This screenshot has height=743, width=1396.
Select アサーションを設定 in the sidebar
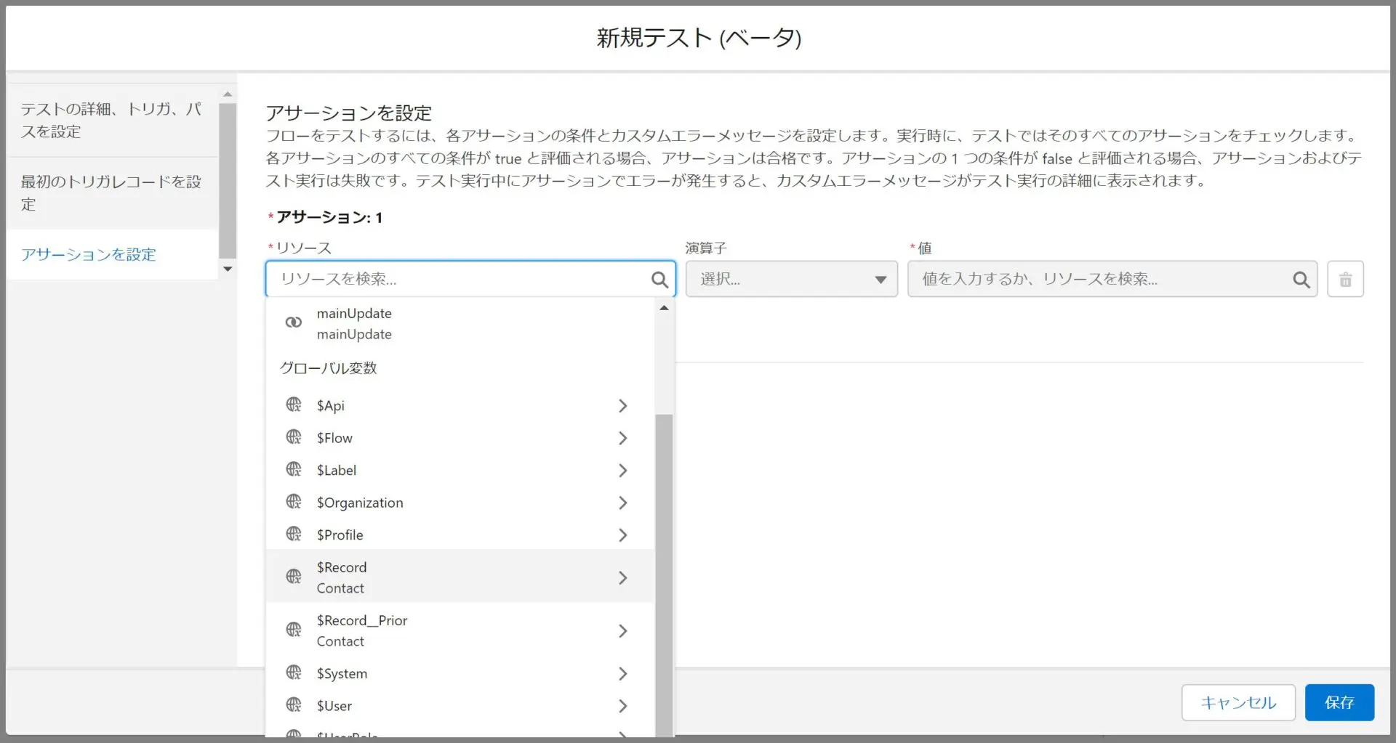(89, 254)
